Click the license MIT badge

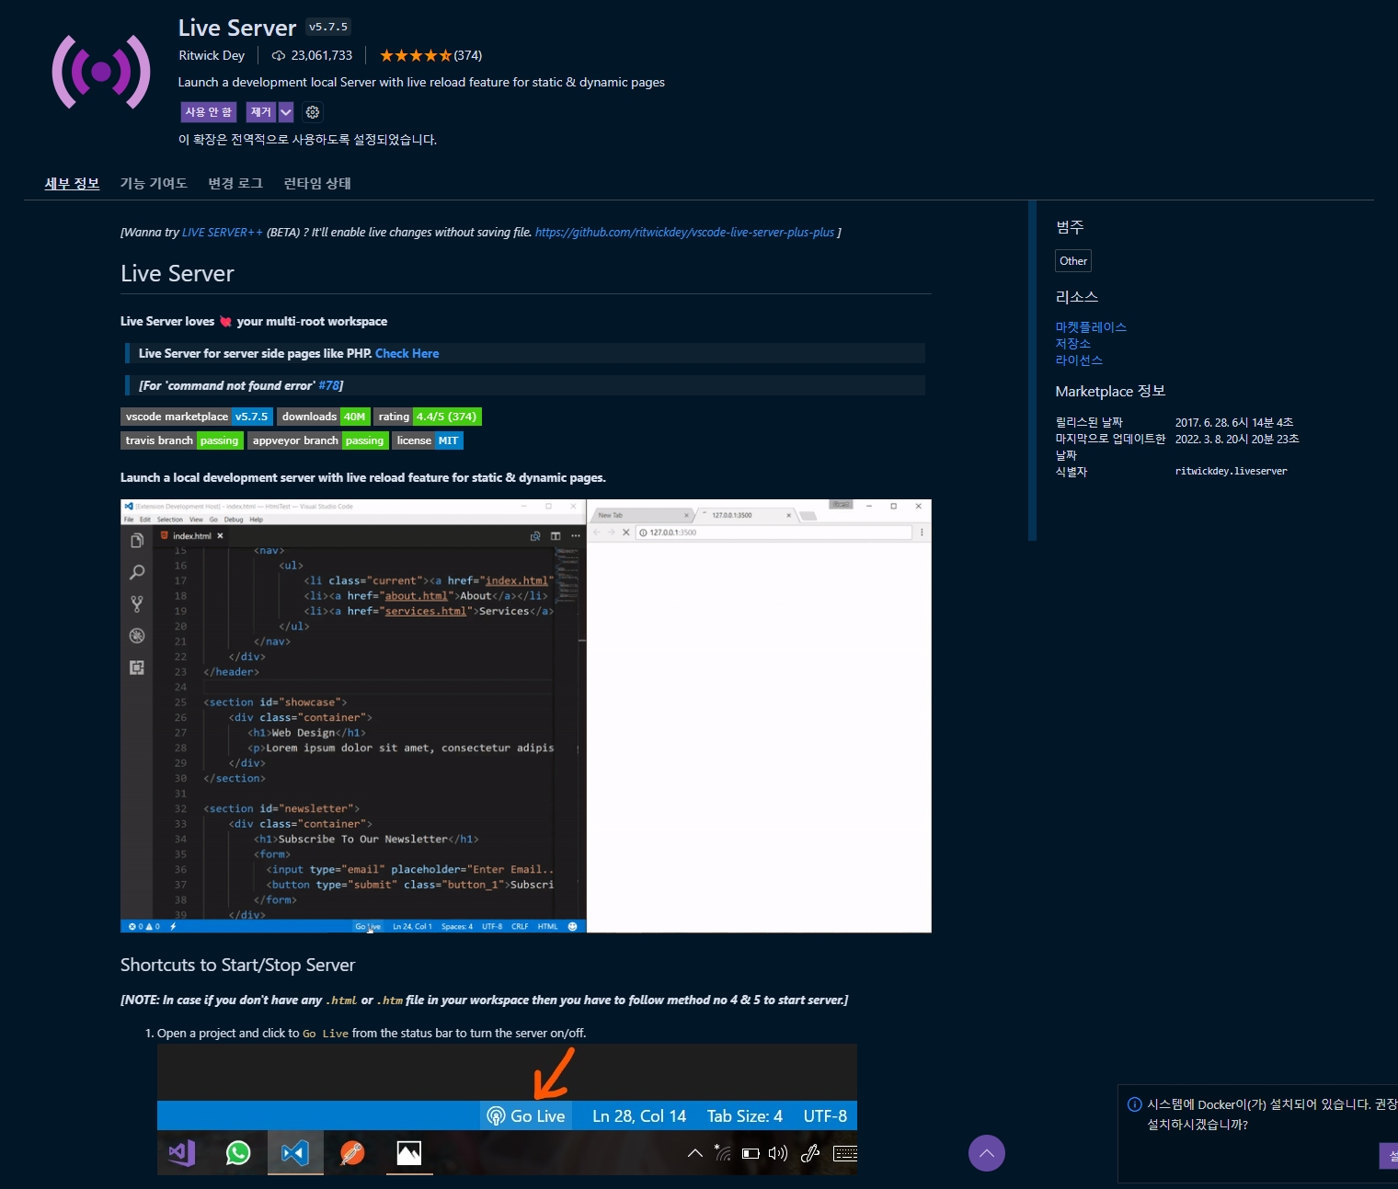(x=428, y=440)
